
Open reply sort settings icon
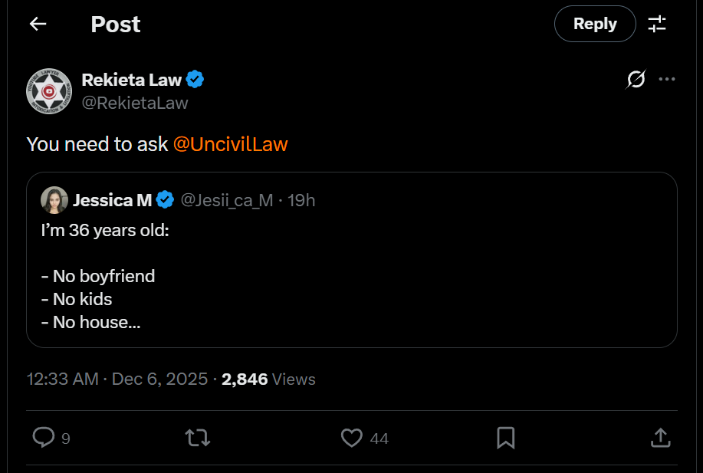[x=657, y=24]
